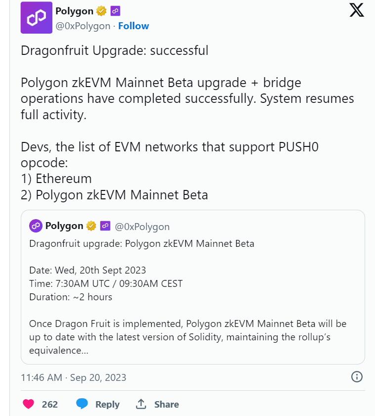
Task: Open the @0xPolygon handle in the tweet header
Action: pyautogui.click(x=83, y=26)
